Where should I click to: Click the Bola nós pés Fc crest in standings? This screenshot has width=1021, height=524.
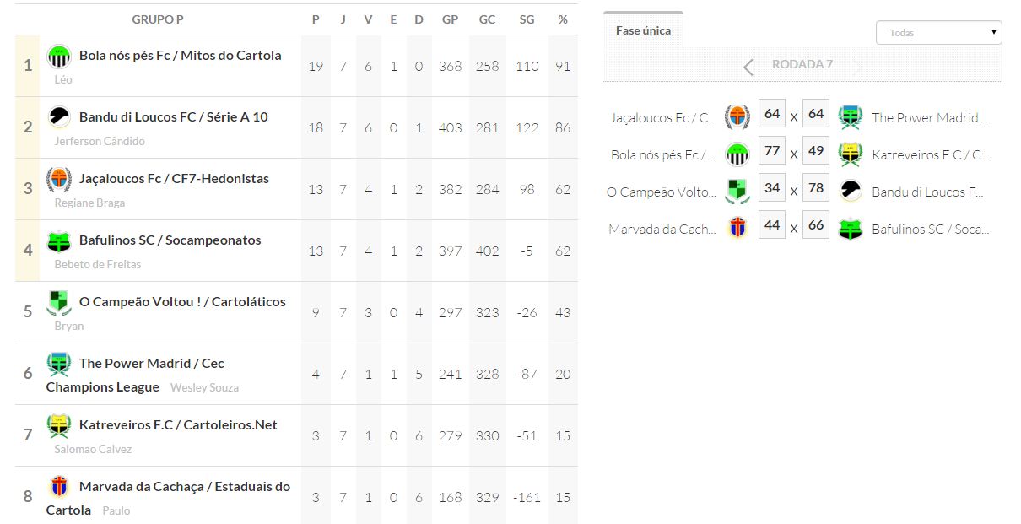(59, 57)
